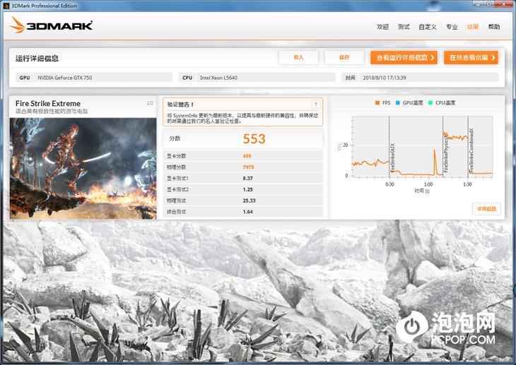516x365 pixels.
Task: Click the FireStrikeGt2X marker in chart
Action: click(392, 158)
